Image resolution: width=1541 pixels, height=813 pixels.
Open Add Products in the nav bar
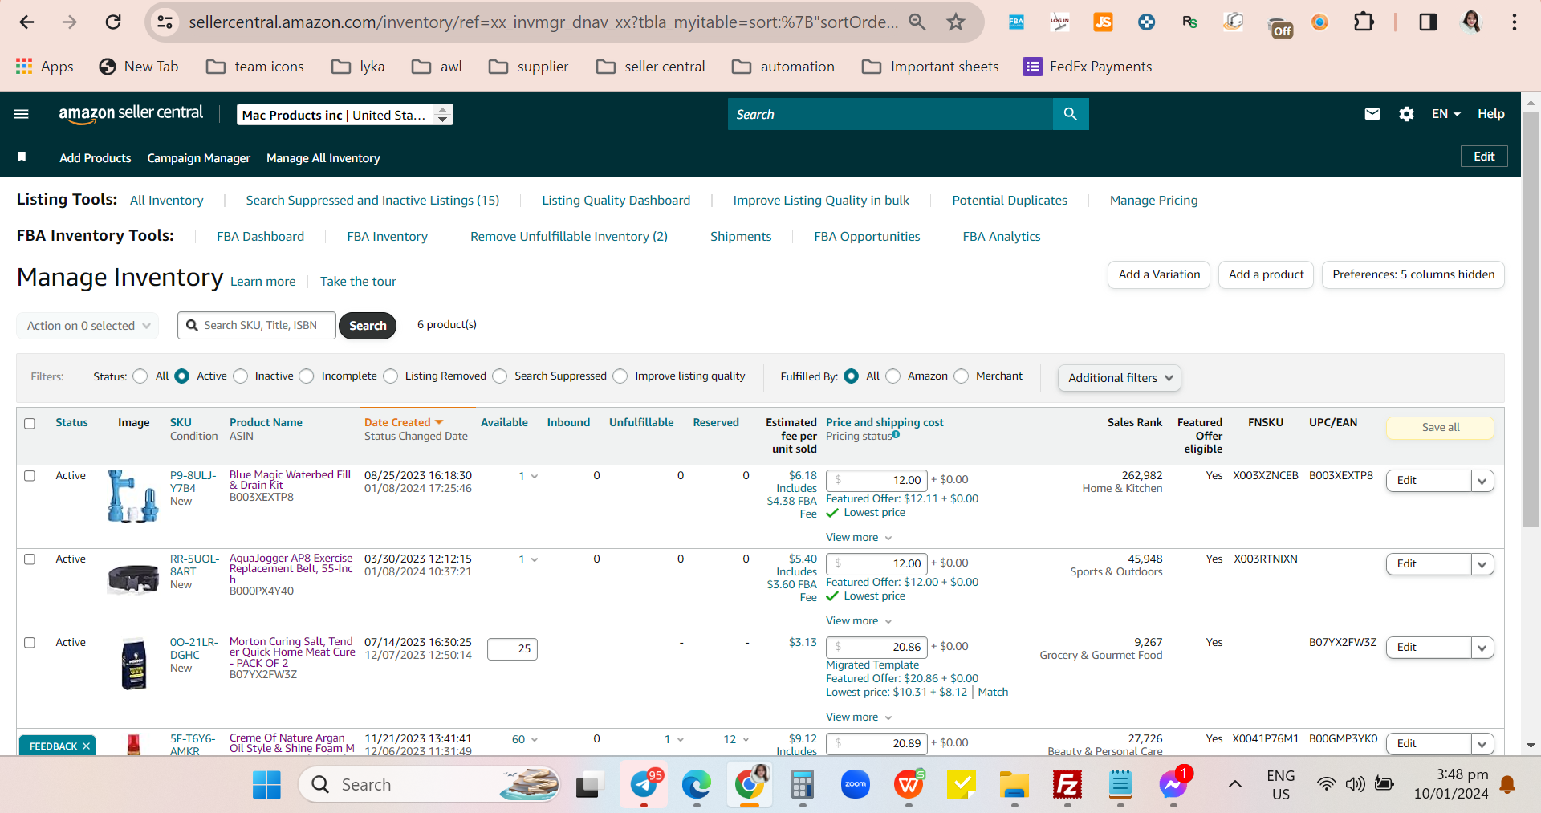point(96,158)
